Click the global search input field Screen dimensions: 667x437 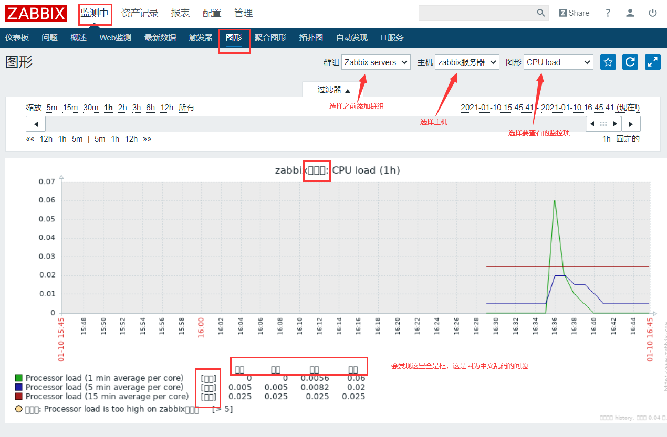click(477, 13)
